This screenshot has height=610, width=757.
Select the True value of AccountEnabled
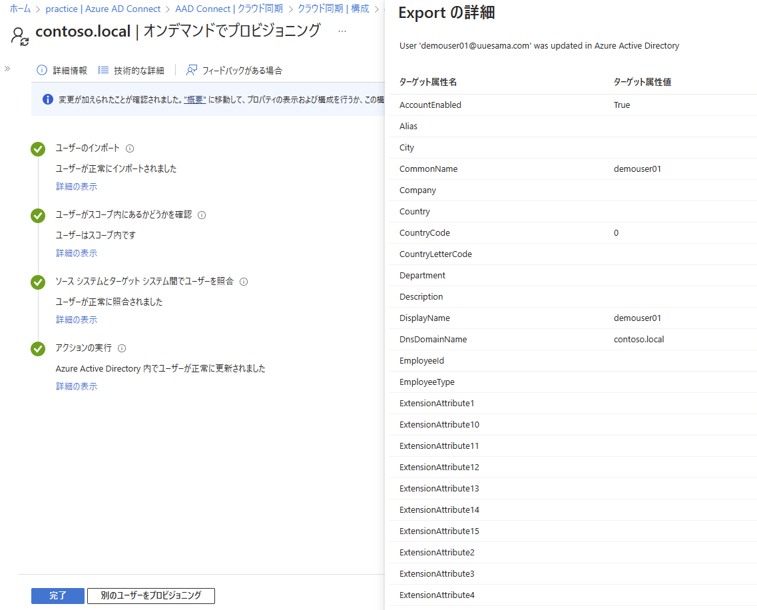tap(622, 105)
